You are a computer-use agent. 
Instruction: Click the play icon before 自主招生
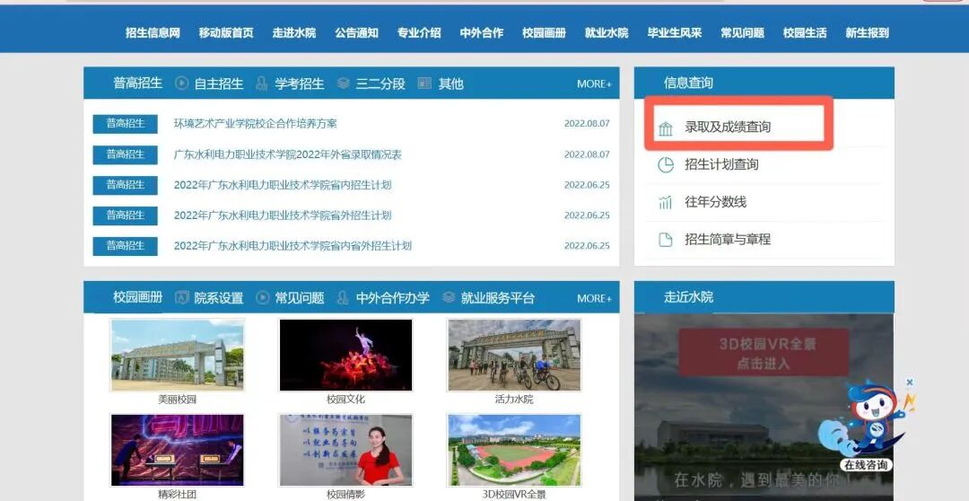181,83
